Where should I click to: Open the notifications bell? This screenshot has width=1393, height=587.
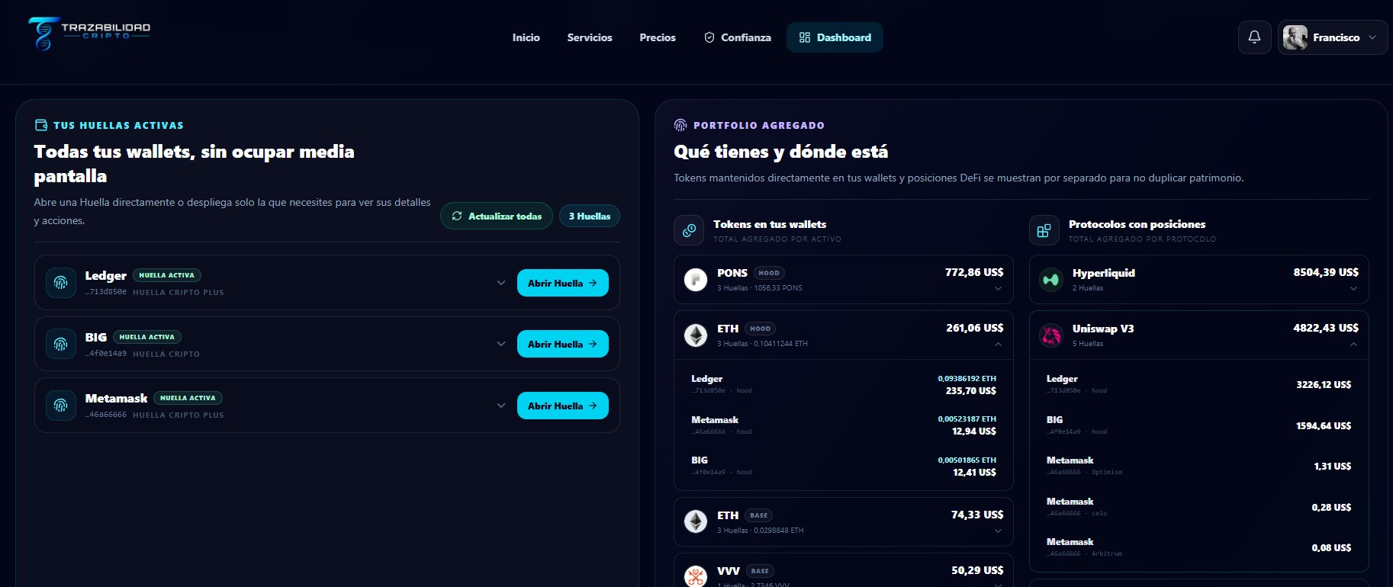point(1254,37)
